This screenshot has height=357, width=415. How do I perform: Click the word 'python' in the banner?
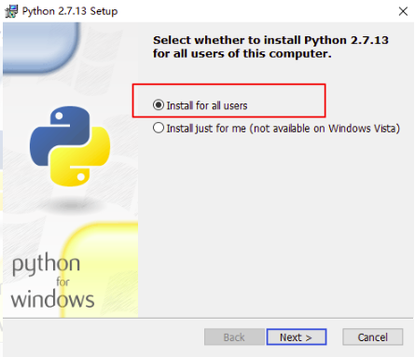[46, 265]
